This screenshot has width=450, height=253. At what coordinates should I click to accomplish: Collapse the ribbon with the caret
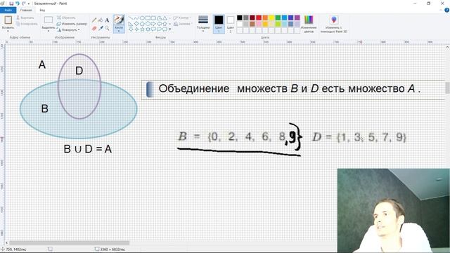coord(441,10)
